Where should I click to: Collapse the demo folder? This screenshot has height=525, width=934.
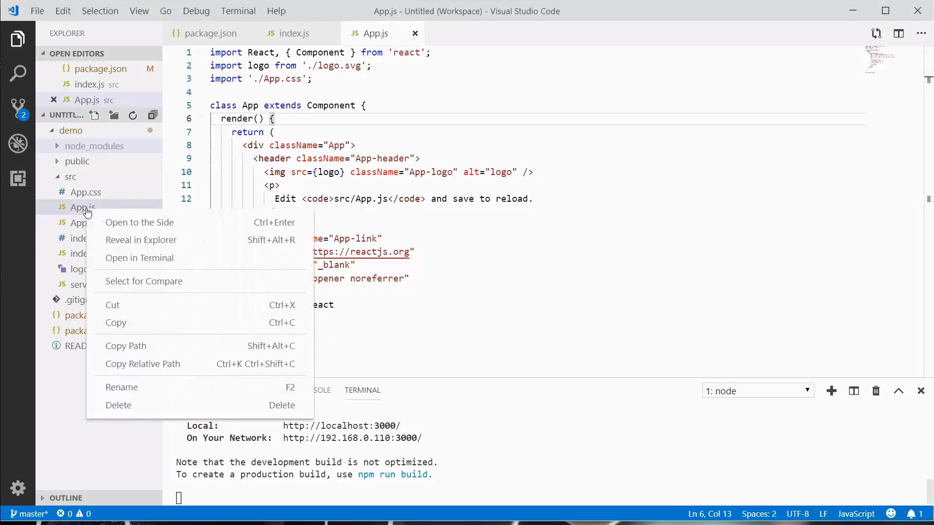52,130
